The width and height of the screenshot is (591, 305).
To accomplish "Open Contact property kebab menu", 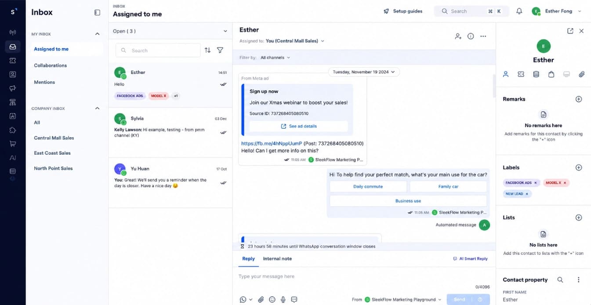I will (579, 280).
